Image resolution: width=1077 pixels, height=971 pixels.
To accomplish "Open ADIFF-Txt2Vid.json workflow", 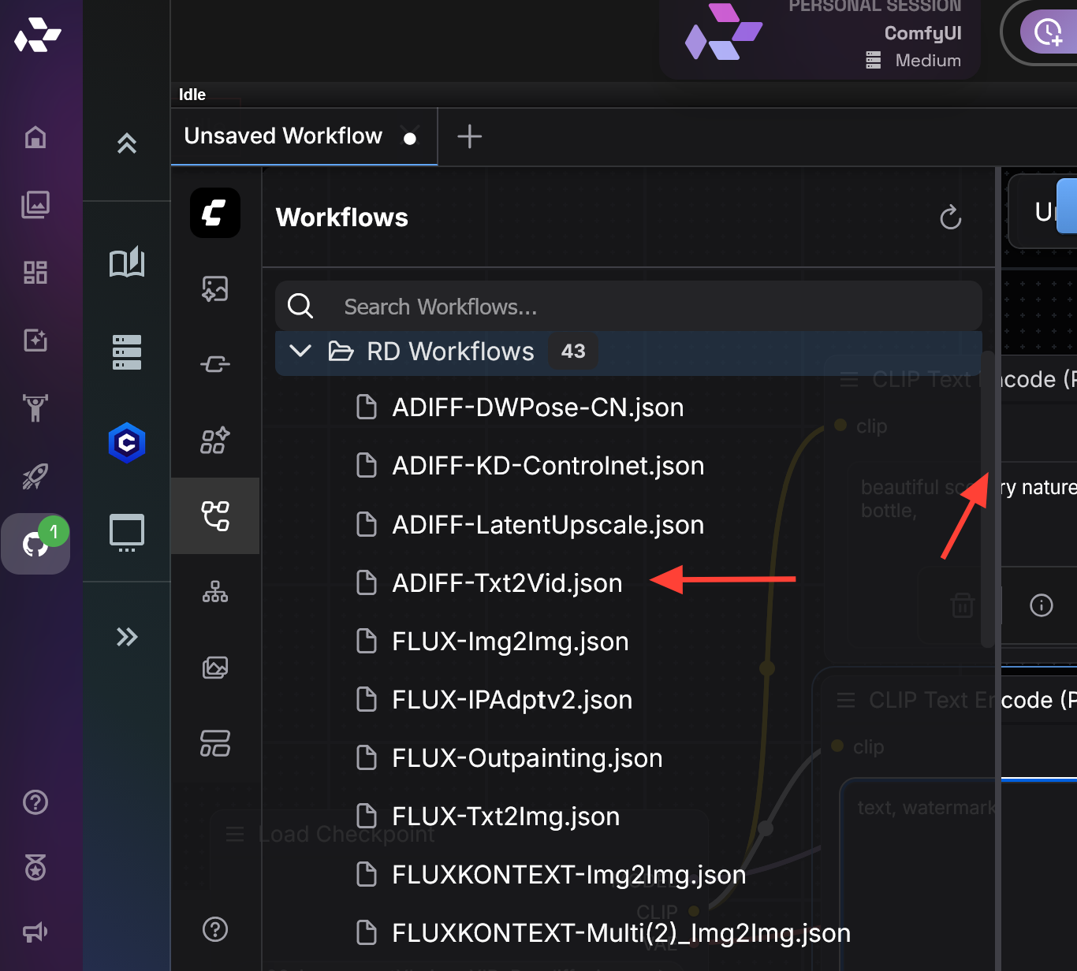I will [x=507, y=583].
